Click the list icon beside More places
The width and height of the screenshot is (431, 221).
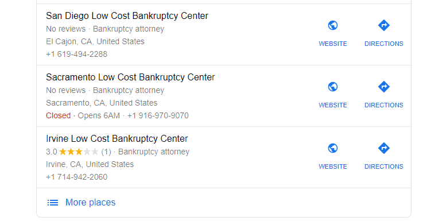[52, 203]
